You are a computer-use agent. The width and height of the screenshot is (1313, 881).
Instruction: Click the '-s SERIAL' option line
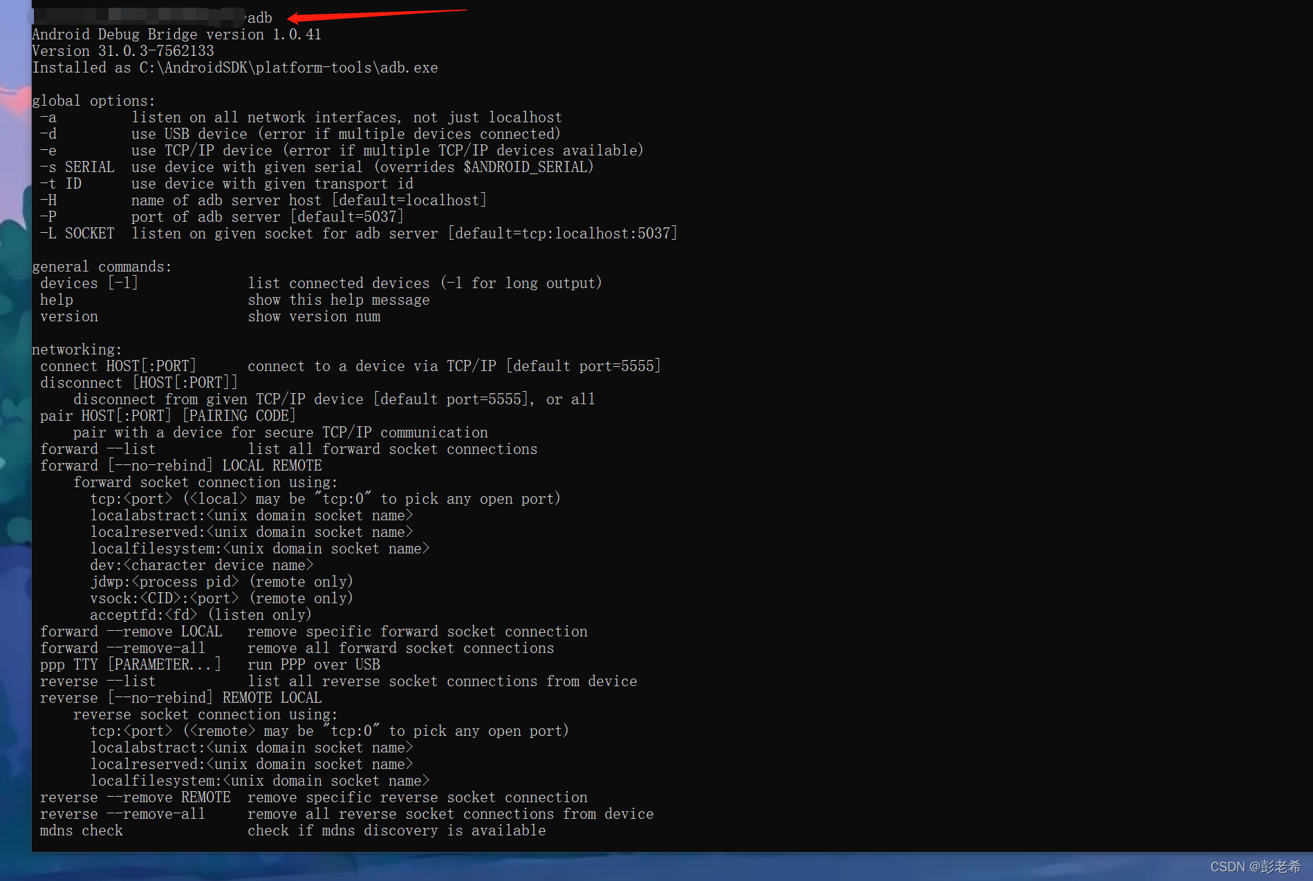point(317,167)
